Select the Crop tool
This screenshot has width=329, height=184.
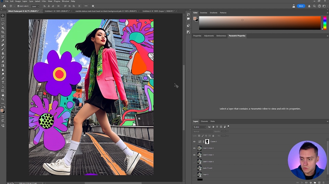click(3, 32)
